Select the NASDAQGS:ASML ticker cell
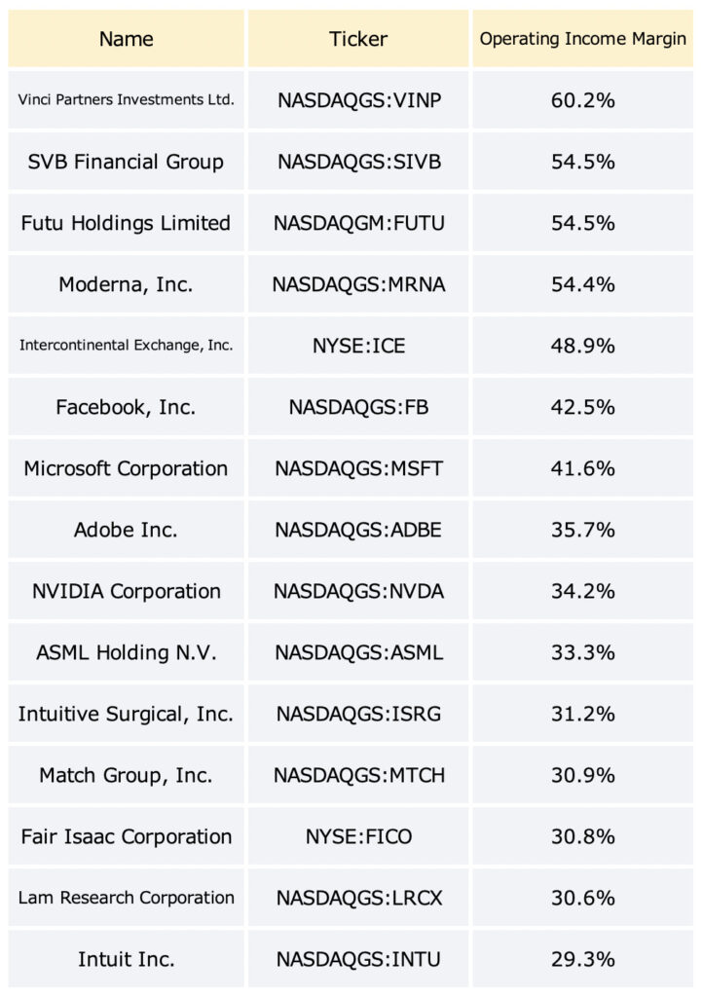Image resolution: width=703 pixels, height=997 pixels. tap(358, 652)
